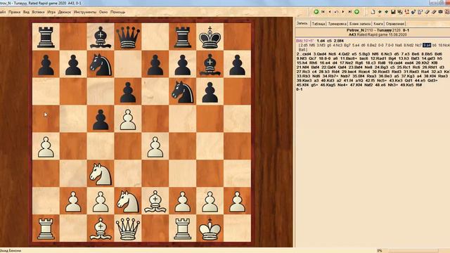Switch to the Книга tab
Image resolution: width=450 pixels, height=253 pixels.
(x=378, y=24)
